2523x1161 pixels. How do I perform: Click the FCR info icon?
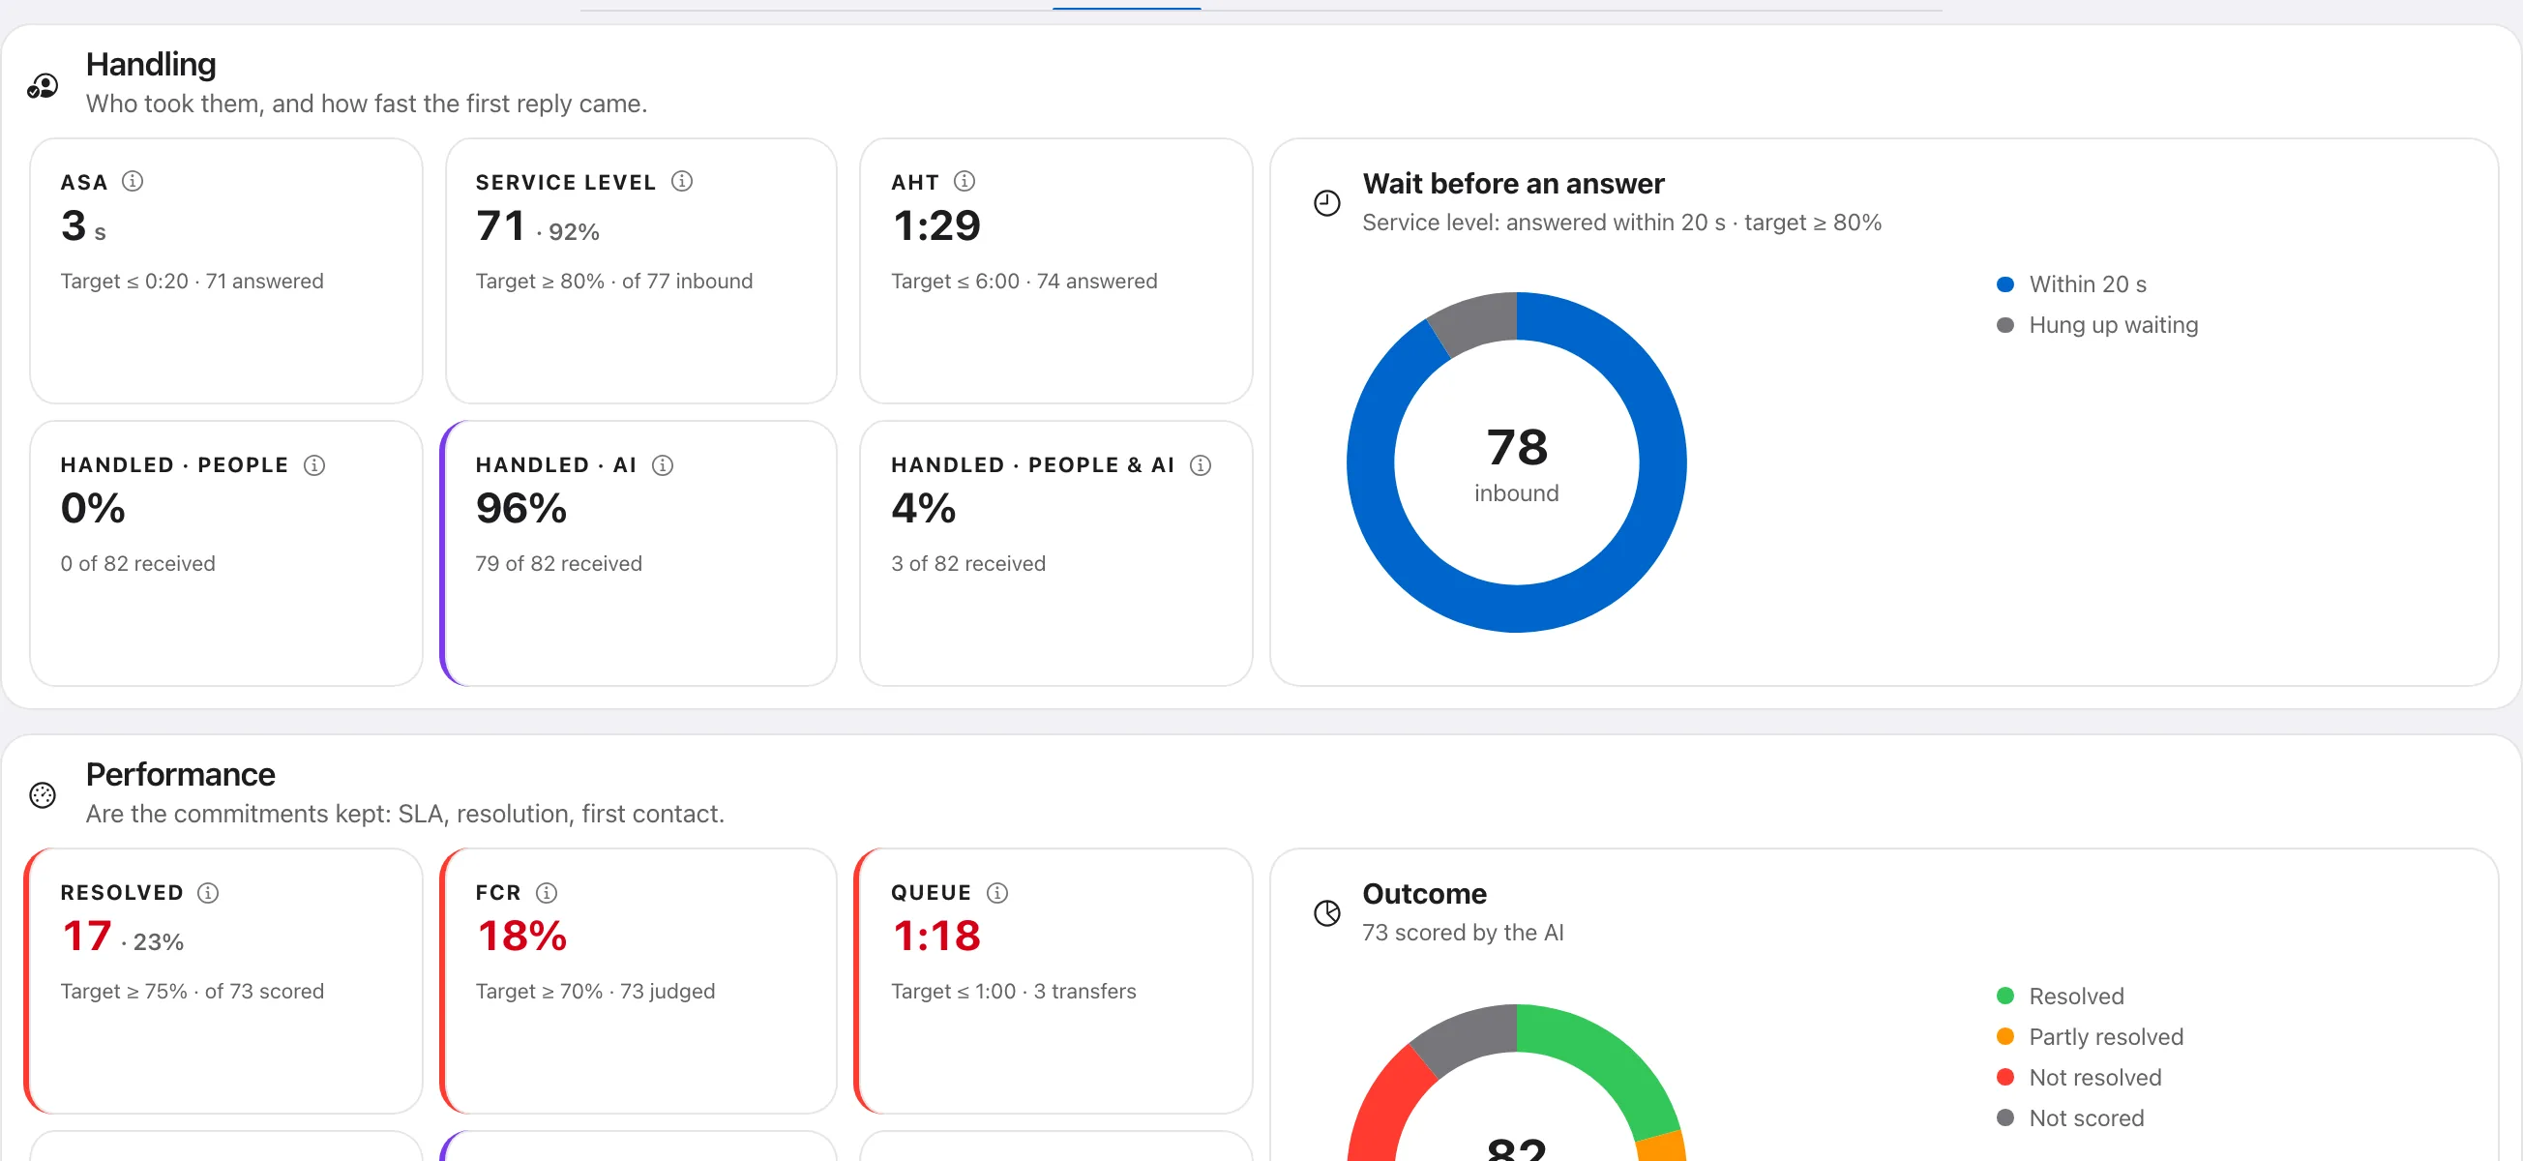click(x=547, y=892)
